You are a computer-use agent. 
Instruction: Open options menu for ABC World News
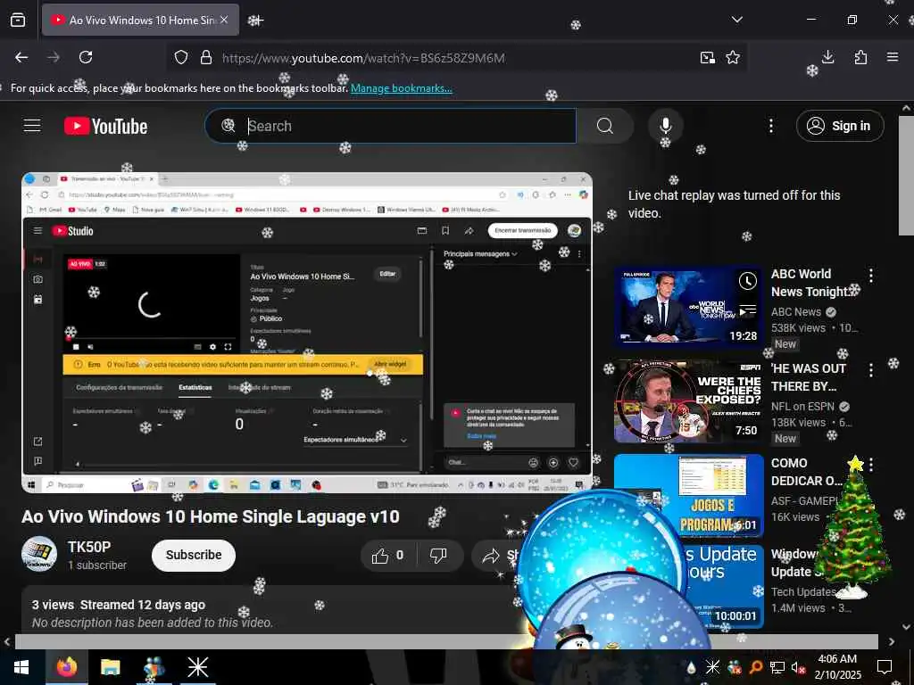coord(871,276)
